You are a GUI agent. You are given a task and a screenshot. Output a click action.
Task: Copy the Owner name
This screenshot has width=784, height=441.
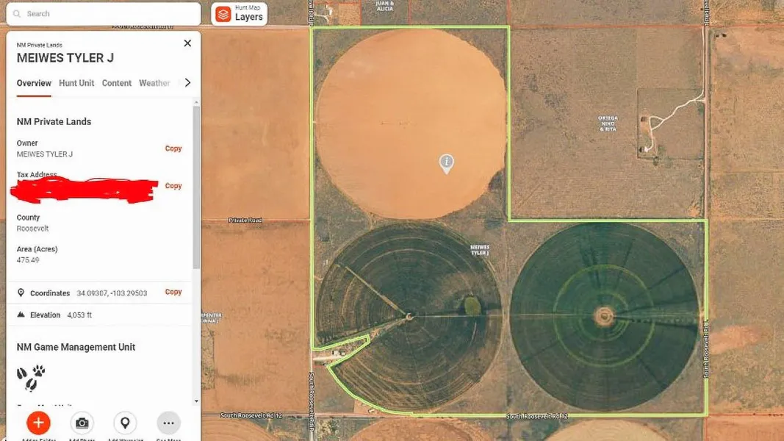(173, 148)
